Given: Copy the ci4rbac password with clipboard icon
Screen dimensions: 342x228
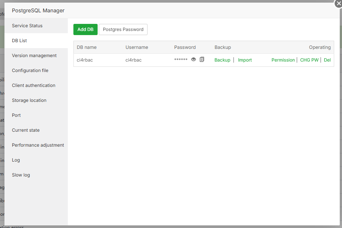Looking at the screenshot, I should point(202,59).
